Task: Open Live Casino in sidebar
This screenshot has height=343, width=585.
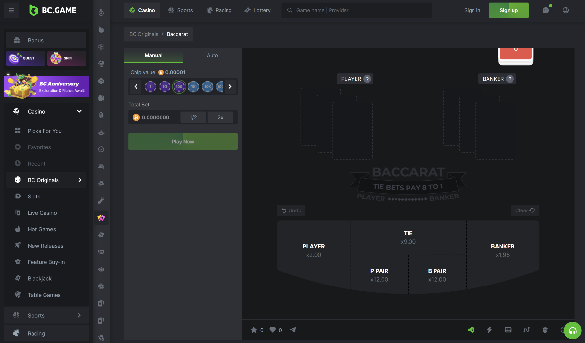Action: click(46, 213)
